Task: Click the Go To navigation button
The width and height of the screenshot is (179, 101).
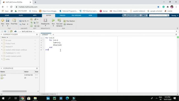Action: pos(23,21)
